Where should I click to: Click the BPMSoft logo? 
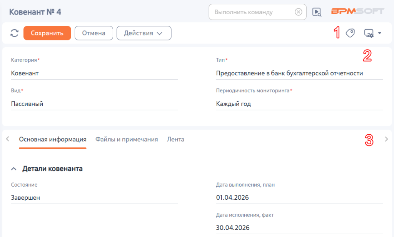[357, 11]
